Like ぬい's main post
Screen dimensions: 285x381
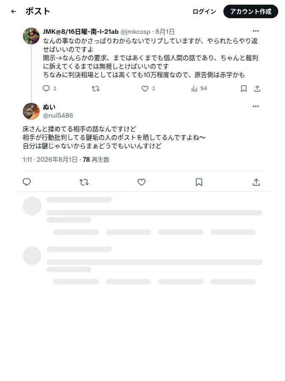[141, 182]
